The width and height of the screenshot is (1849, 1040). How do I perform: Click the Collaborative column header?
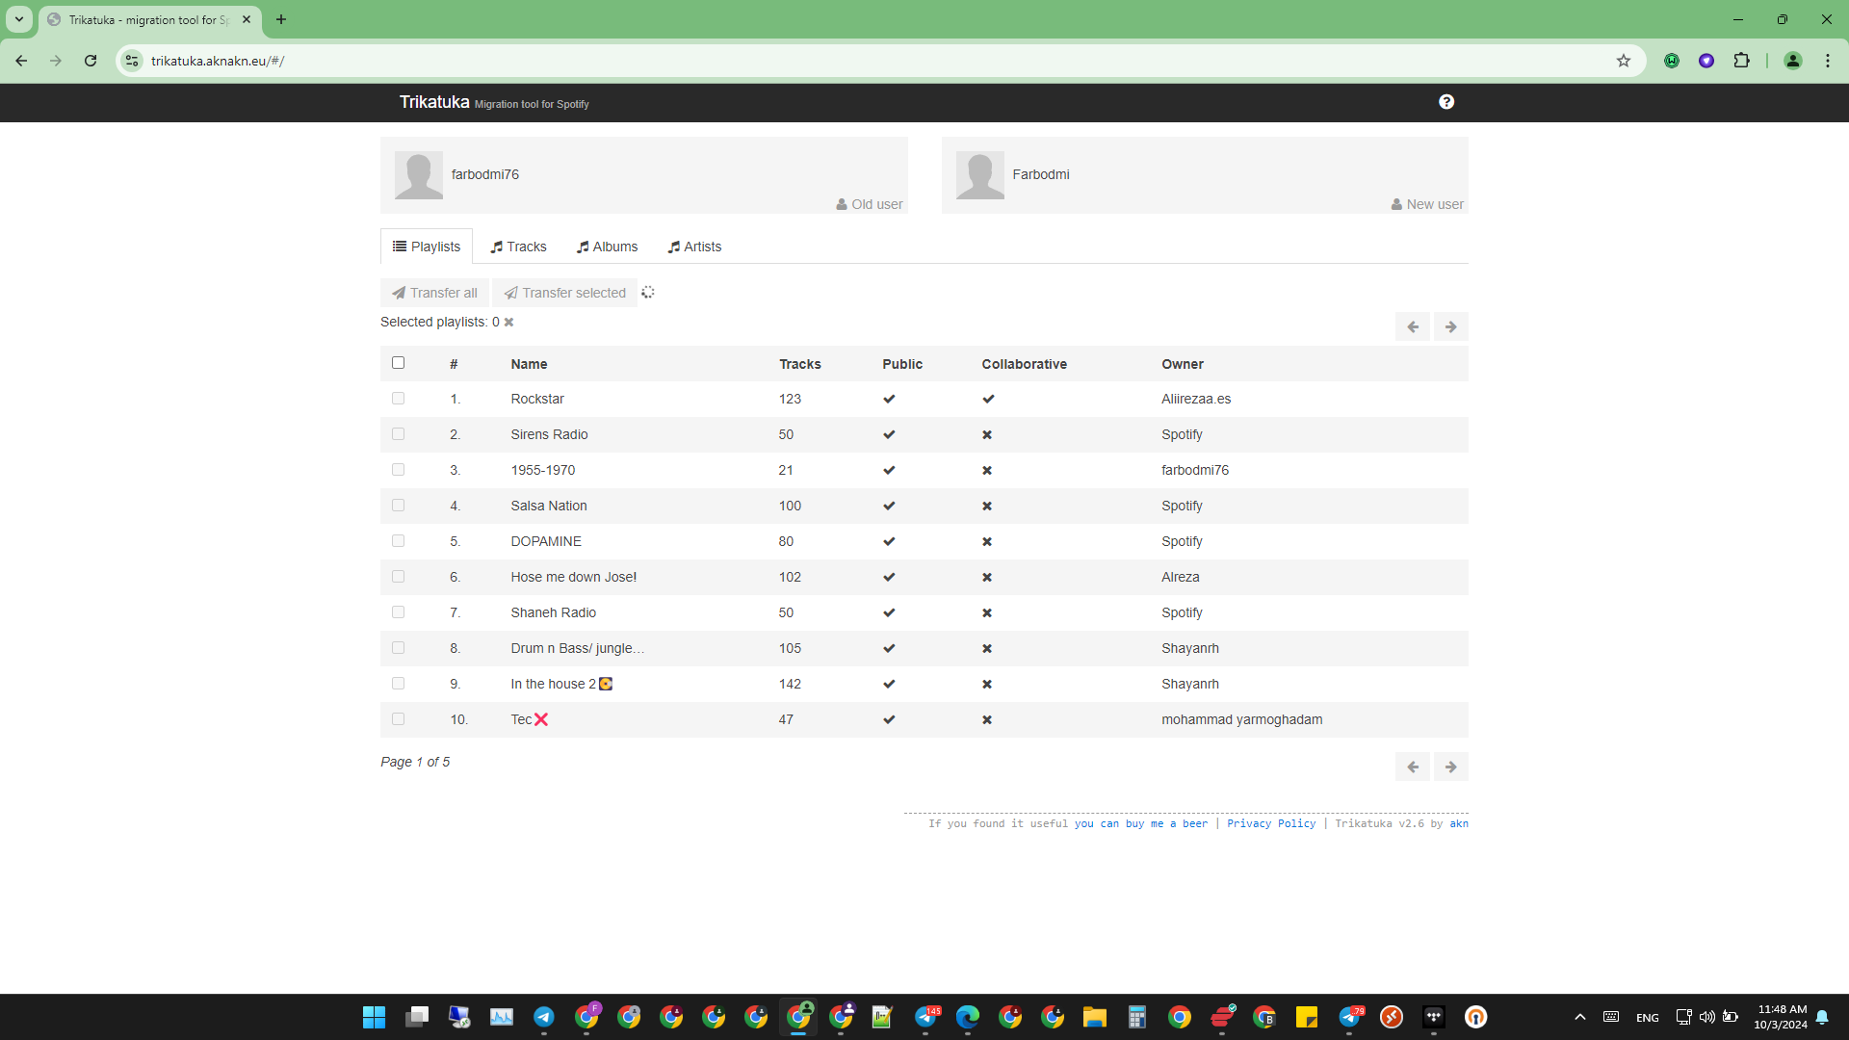click(x=1024, y=364)
